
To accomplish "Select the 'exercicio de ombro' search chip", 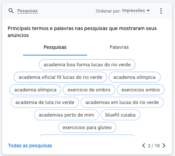I will (89, 90).
